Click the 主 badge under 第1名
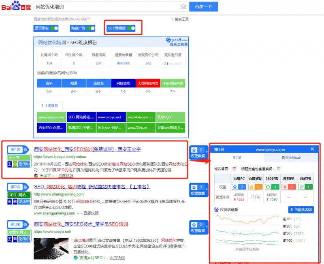The image size is (324, 264). pyautogui.click(x=10, y=164)
